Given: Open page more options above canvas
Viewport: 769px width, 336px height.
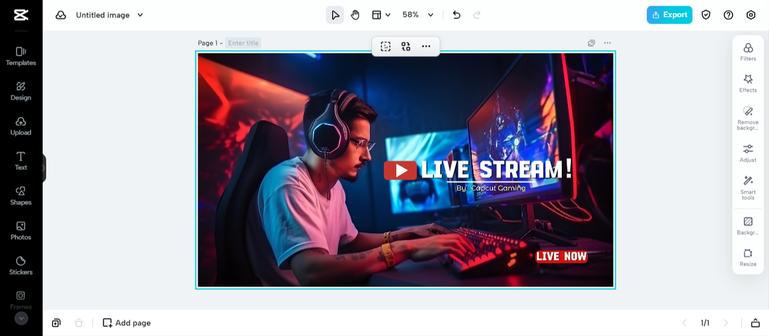Looking at the screenshot, I should coord(607,43).
